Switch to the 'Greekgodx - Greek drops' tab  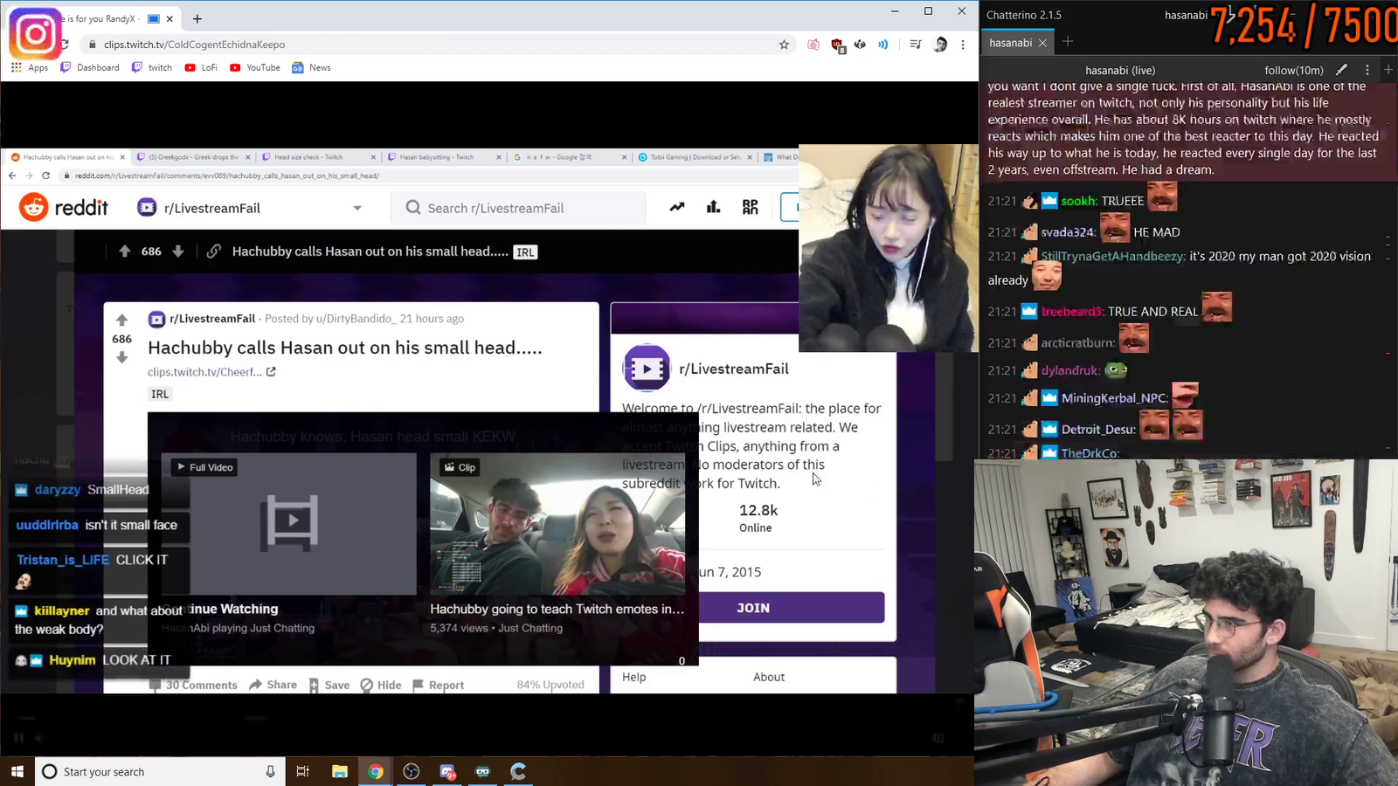(x=194, y=157)
